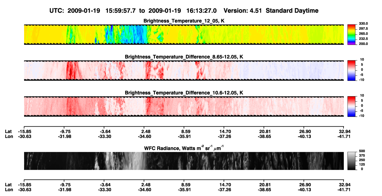Click the 'Lat' axis label under the 10.6-12.05 panel
Screen dimensions: 382x196
pyautogui.click(x=9, y=132)
